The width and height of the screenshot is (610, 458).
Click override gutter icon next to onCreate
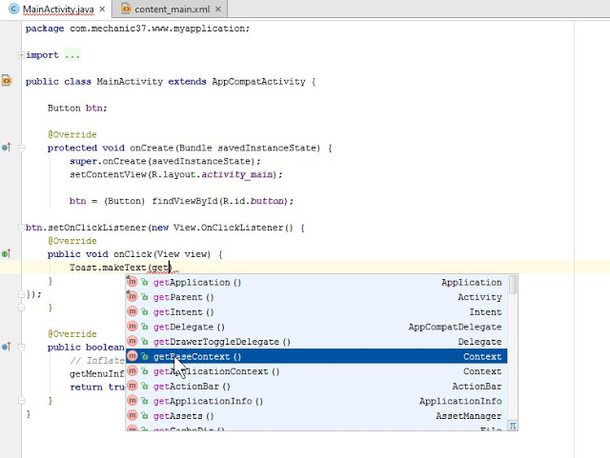(x=7, y=148)
